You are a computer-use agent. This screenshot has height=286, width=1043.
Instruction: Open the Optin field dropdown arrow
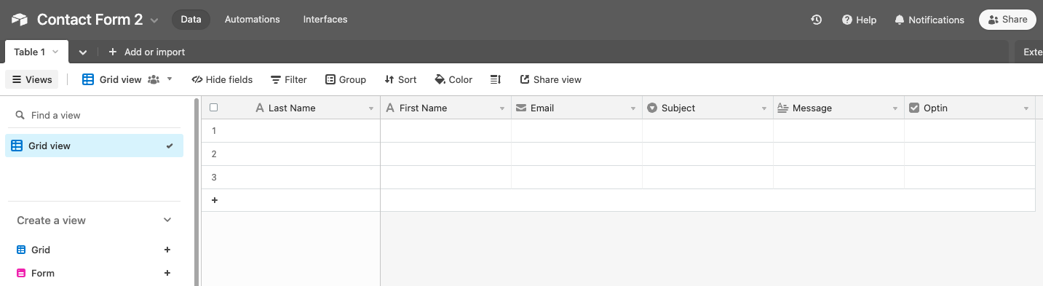point(1026,108)
